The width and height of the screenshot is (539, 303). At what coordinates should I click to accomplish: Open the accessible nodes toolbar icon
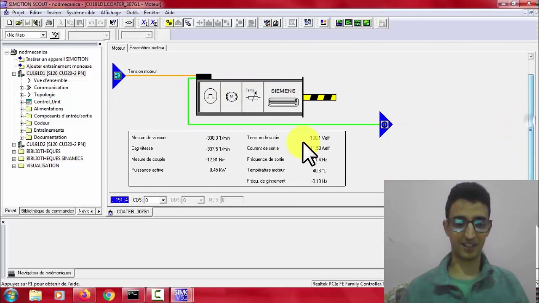267,23
